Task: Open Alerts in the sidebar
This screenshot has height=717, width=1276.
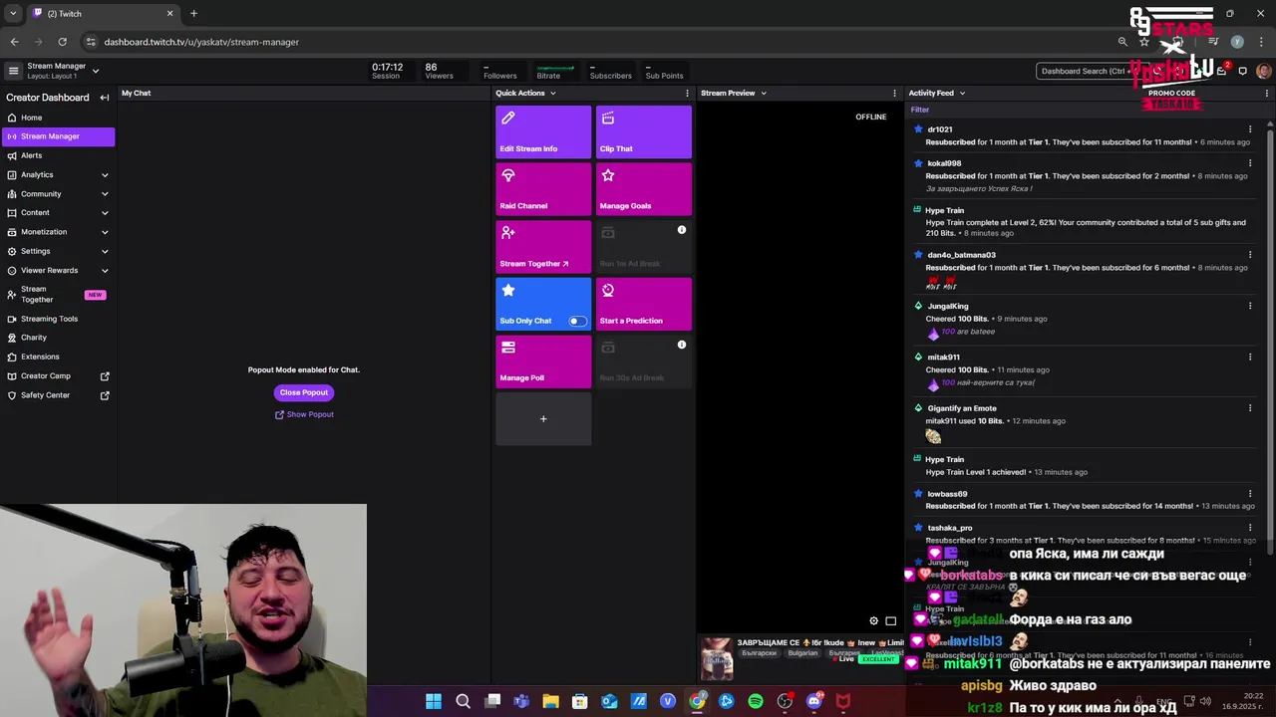Action: pos(58,155)
